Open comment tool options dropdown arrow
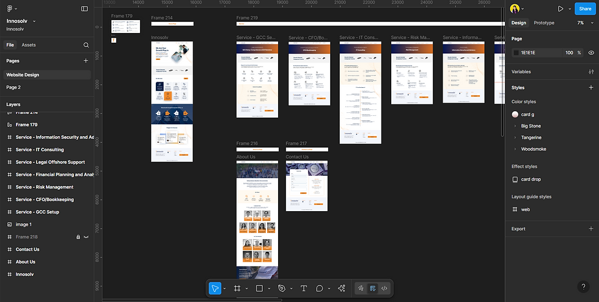Viewport: 599px width, 302px height. pyautogui.click(x=329, y=288)
